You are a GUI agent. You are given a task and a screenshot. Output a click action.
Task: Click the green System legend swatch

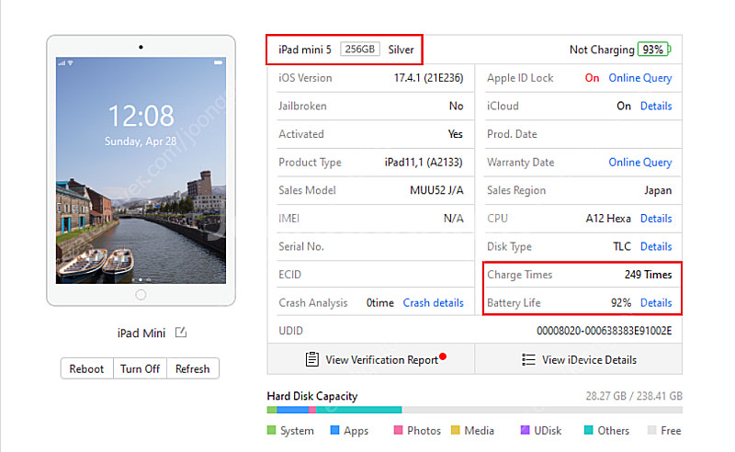(271, 430)
